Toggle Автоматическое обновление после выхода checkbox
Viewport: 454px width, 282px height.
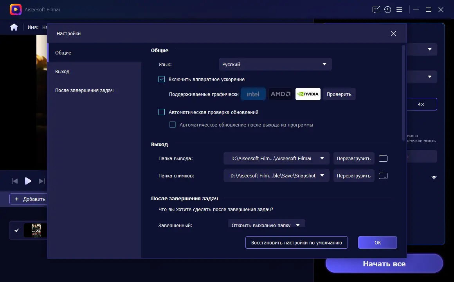coord(173,125)
